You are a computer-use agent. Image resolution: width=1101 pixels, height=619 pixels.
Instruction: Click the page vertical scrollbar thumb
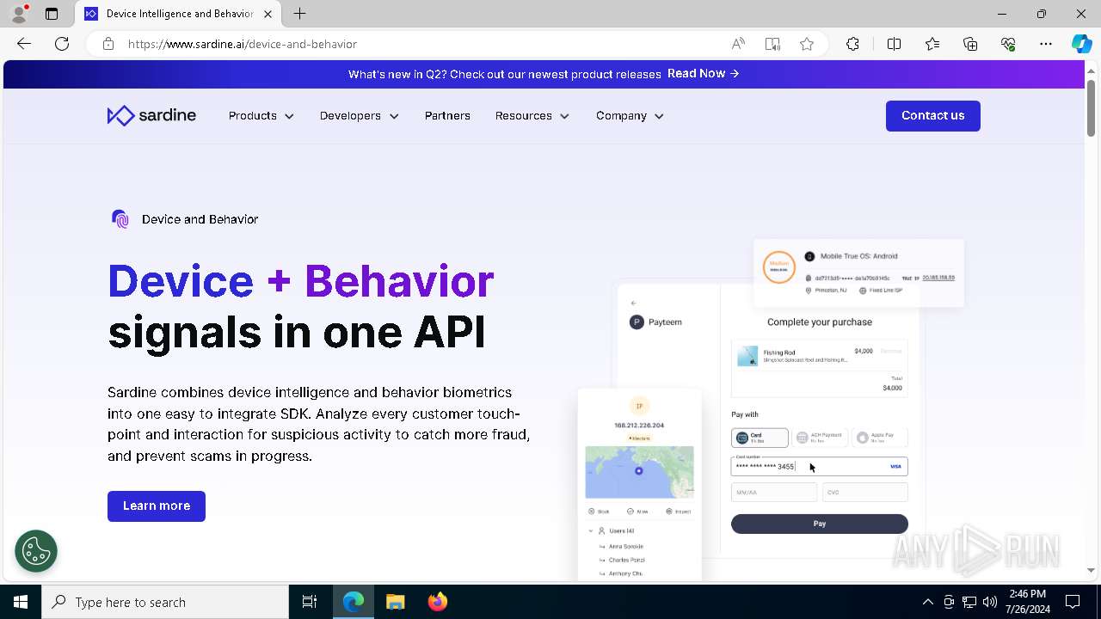coord(1091,107)
